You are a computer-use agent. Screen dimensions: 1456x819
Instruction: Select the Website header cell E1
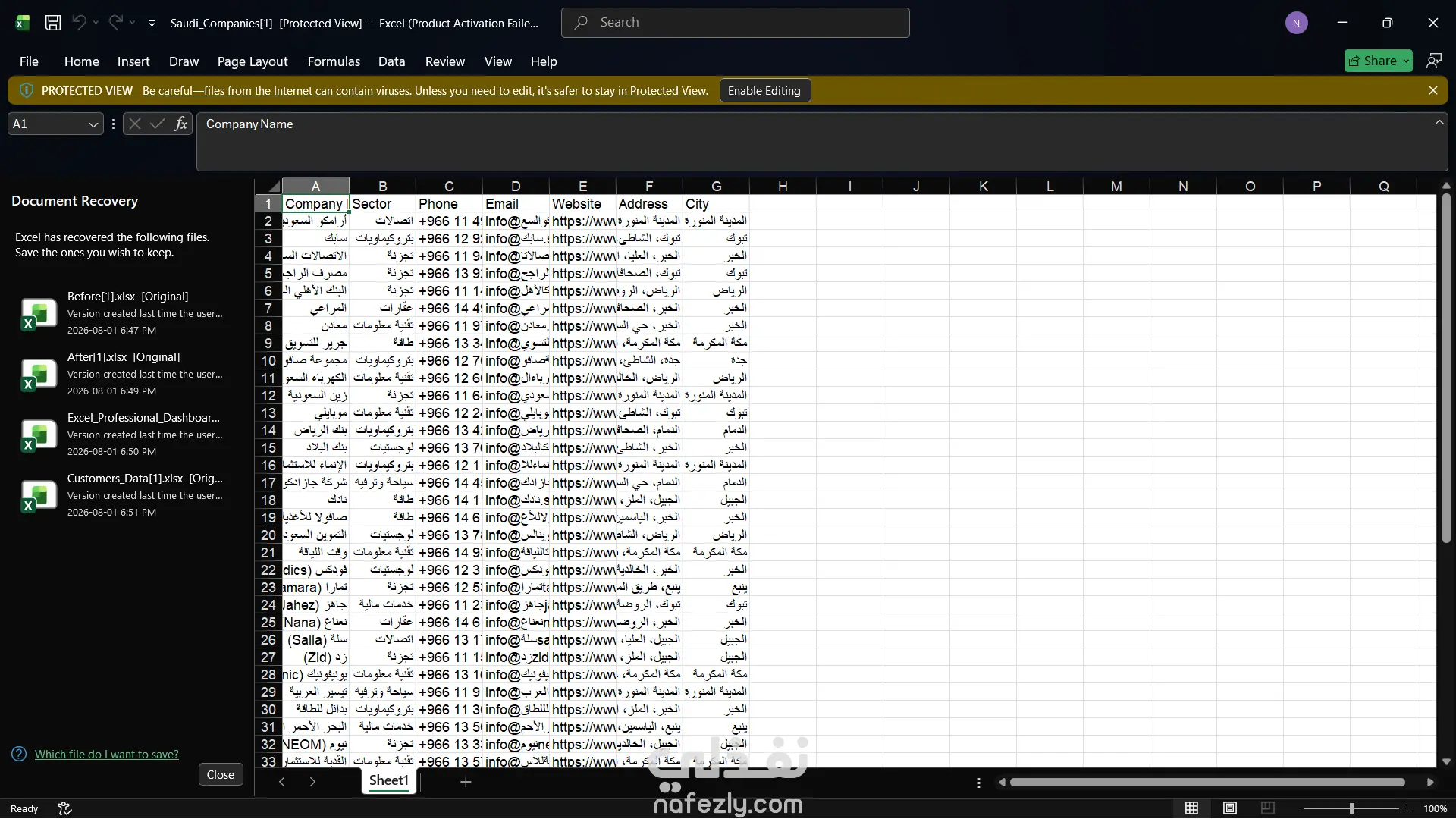(582, 204)
